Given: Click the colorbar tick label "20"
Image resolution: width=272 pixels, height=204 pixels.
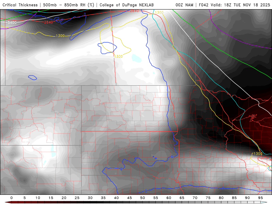Looking at the screenshot, I should coord(64,198).
